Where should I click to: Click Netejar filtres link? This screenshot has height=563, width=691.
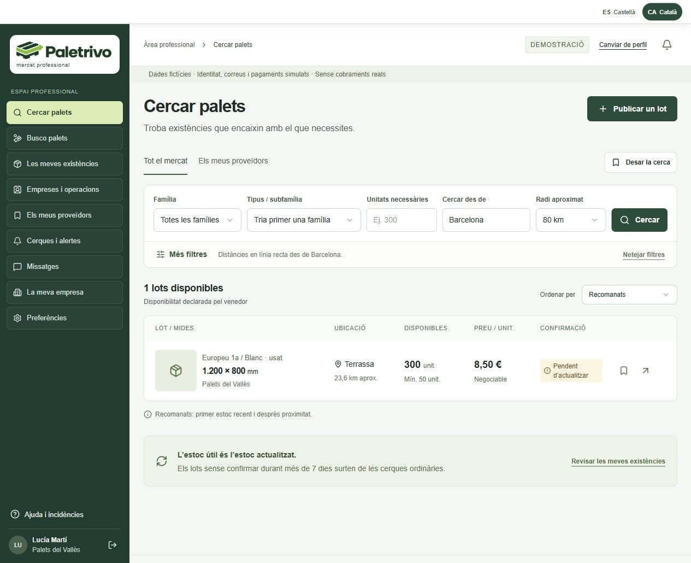pyautogui.click(x=643, y=255)
